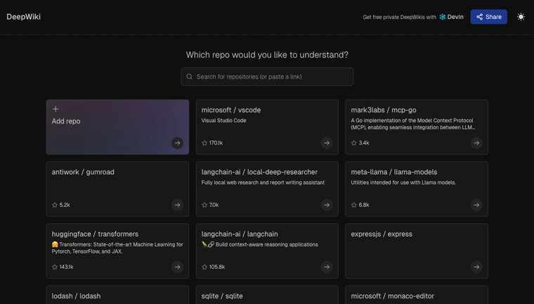Click the Visual Studio Code description
The image size is (534, 304).
pyautogui.click(x=223, y=121)
